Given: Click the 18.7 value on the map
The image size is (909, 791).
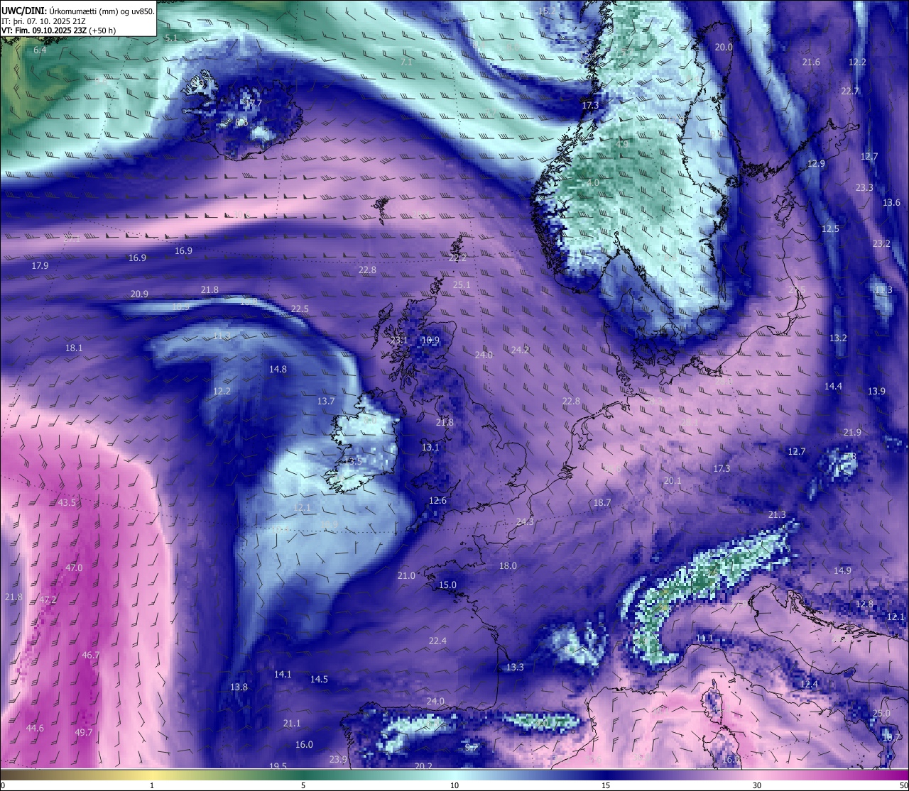Looking at the screenshot, I should (602, 503).
